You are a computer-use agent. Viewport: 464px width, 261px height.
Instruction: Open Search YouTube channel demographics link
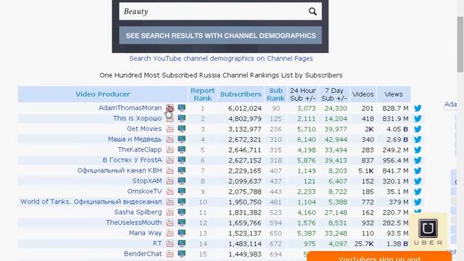pyautogui.click(x=220, y=59)
